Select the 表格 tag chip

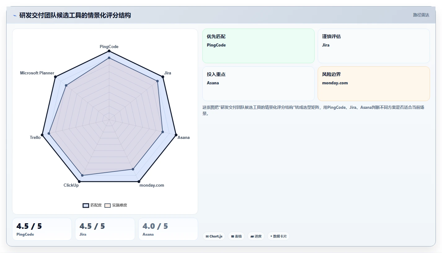pos(236,236)
